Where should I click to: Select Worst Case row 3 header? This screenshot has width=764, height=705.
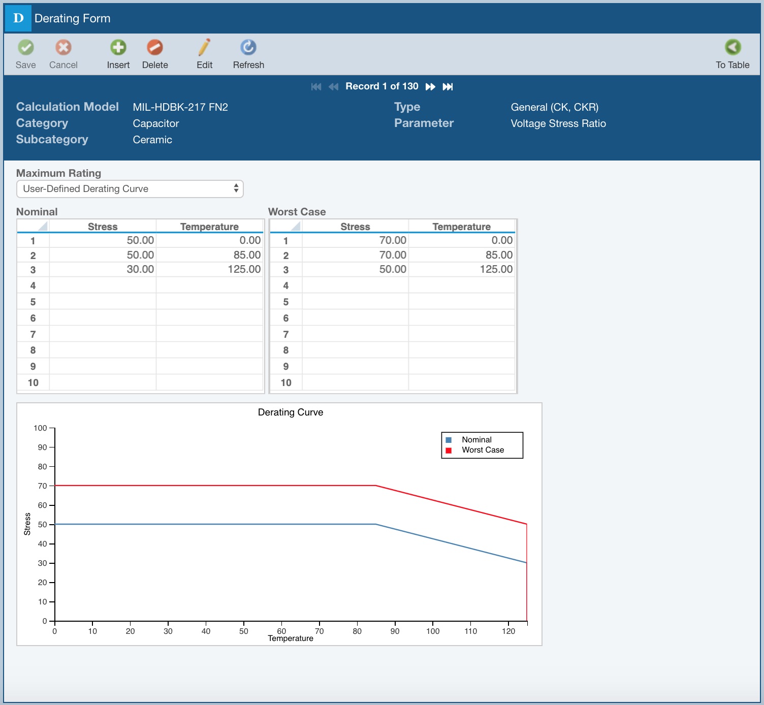tap(286, 270)
